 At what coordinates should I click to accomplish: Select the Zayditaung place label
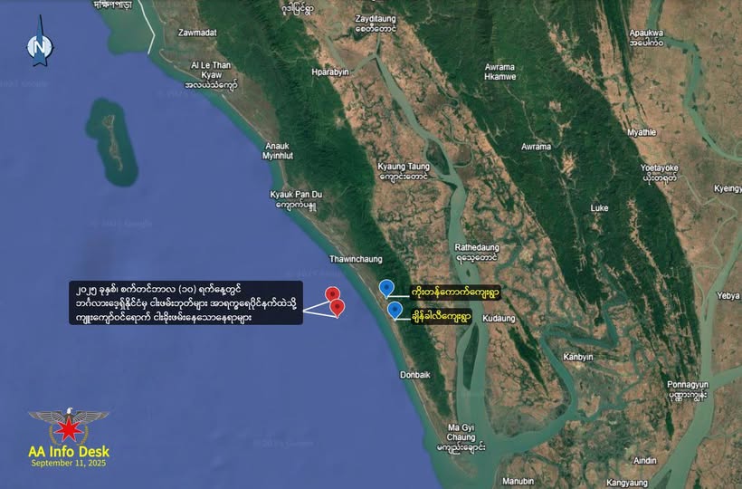point(376,24)
